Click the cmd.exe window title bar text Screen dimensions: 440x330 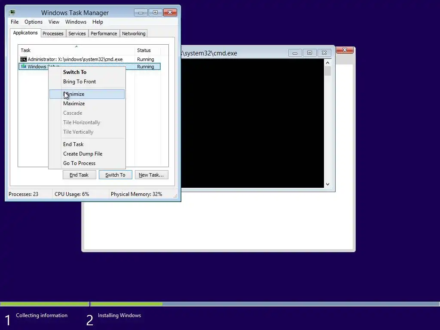pyautogui.click(x=209, y=53)
